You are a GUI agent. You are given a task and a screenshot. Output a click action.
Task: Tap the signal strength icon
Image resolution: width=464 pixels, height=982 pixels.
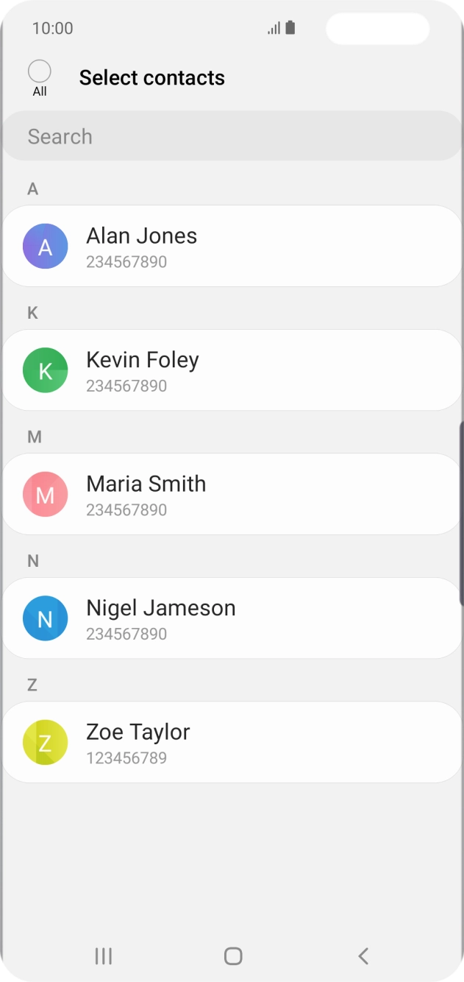(x=274, y=29)
